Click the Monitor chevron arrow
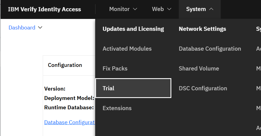Image resolution: width=261 pixels, height=136 pixels. click(x=135, y=9)
